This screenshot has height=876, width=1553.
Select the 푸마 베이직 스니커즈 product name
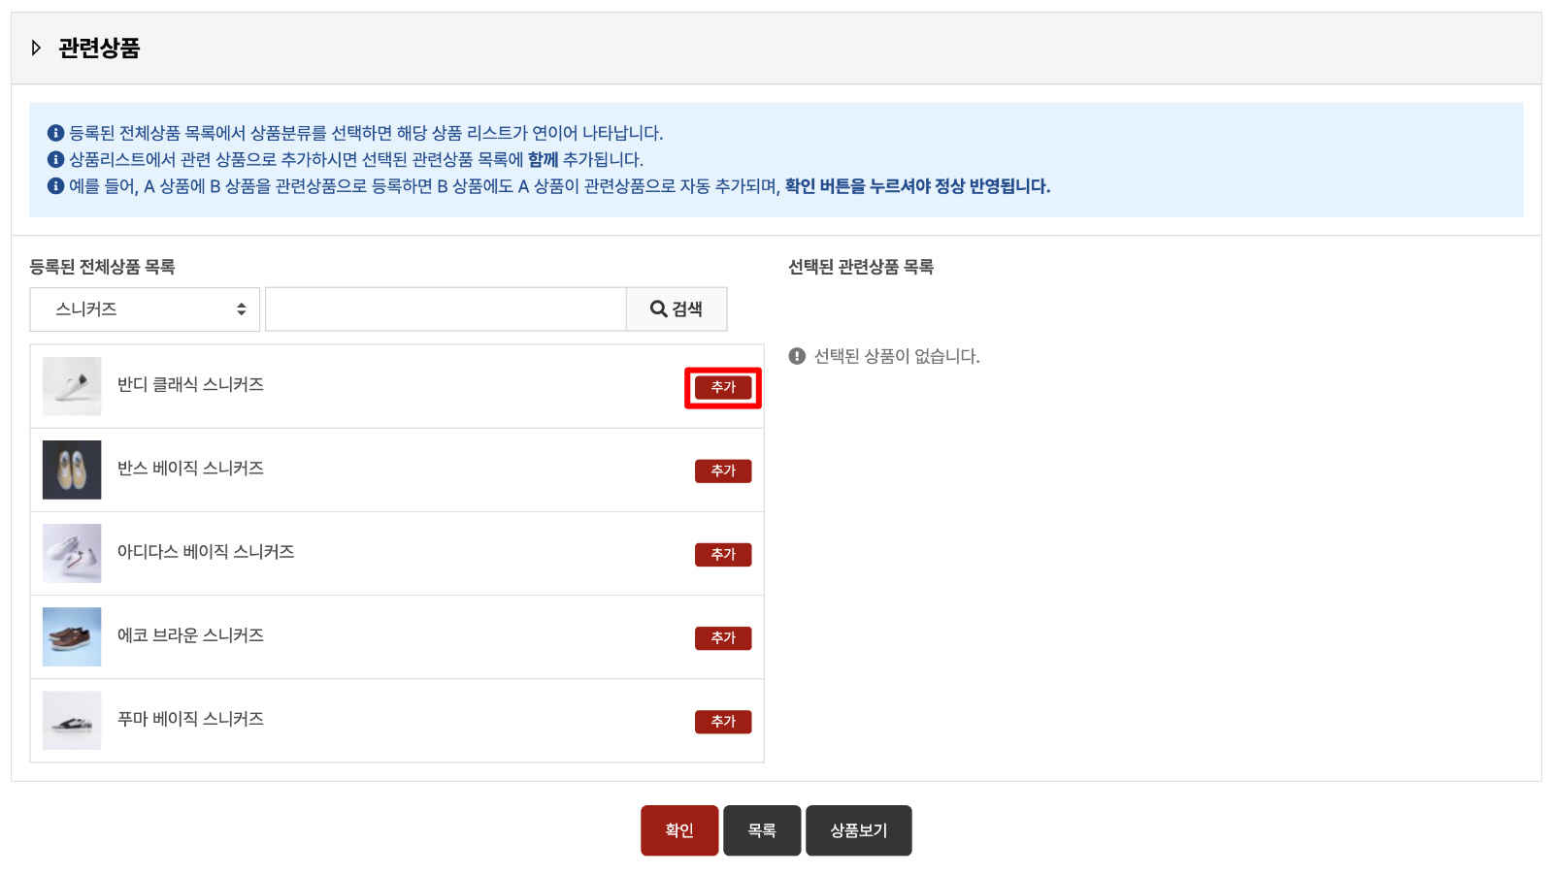(x=190, y=718)
